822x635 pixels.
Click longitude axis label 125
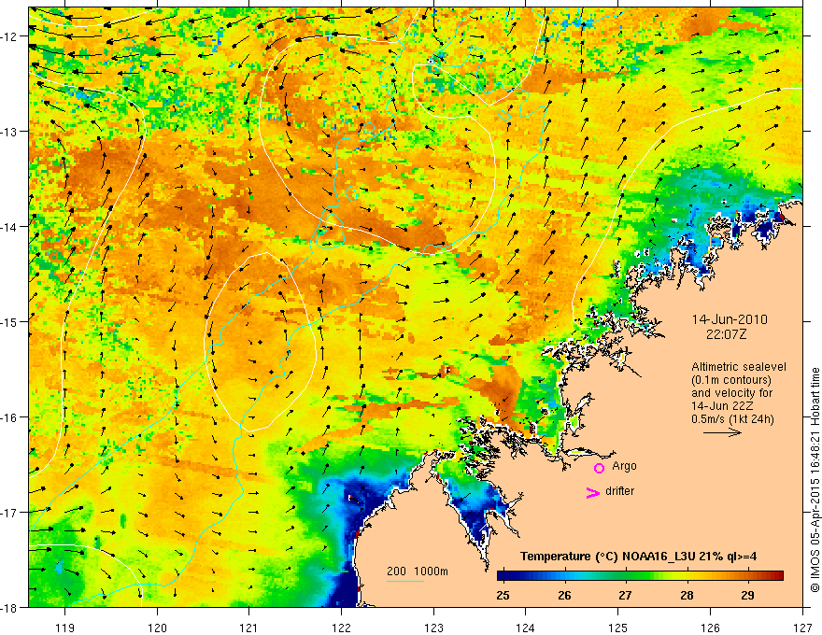pyautogui.click(x=618, y=628)
